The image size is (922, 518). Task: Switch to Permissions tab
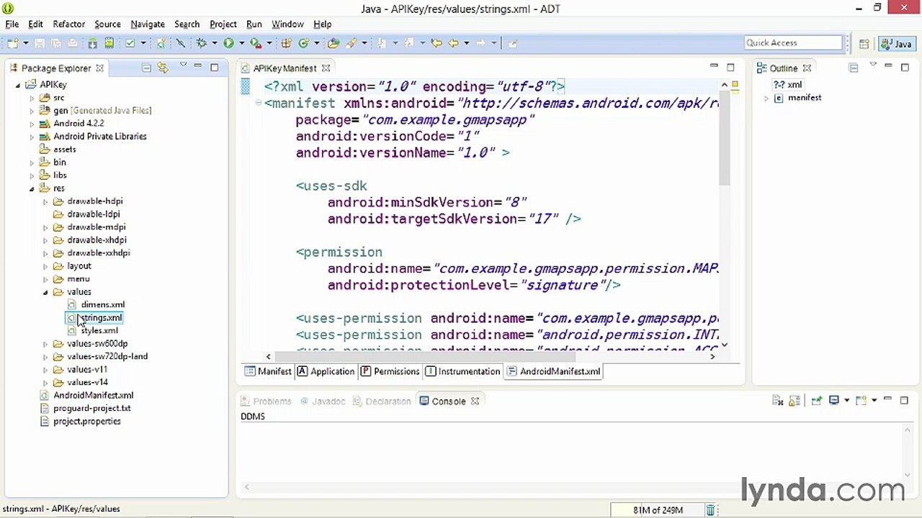tap(390, 371)
